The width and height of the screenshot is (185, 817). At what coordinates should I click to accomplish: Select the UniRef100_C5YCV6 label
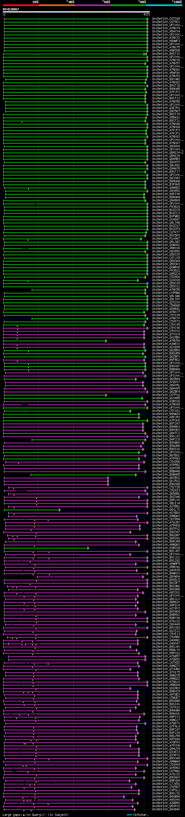point(166,328)
